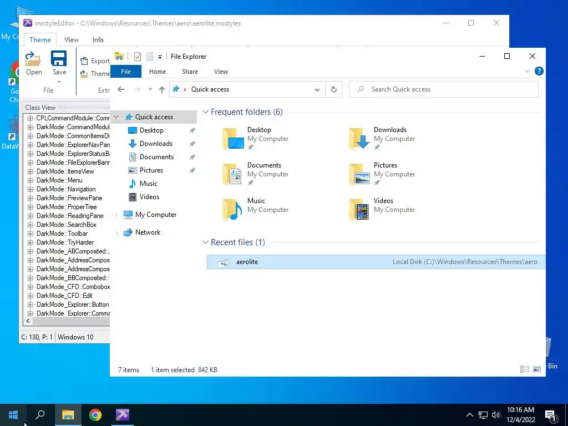The height and width of the screenshot is (426, 568).
Task: Open the File Explorer File menu
Action: coord(126,72)
